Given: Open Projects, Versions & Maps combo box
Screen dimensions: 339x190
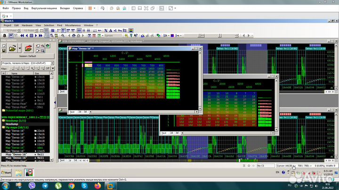Looking at the screenshot, I should (x=28, y=63).
